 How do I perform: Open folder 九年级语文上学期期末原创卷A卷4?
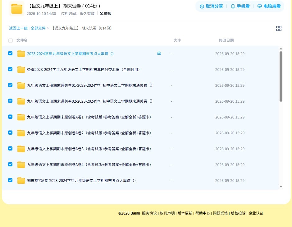(89, 164)
